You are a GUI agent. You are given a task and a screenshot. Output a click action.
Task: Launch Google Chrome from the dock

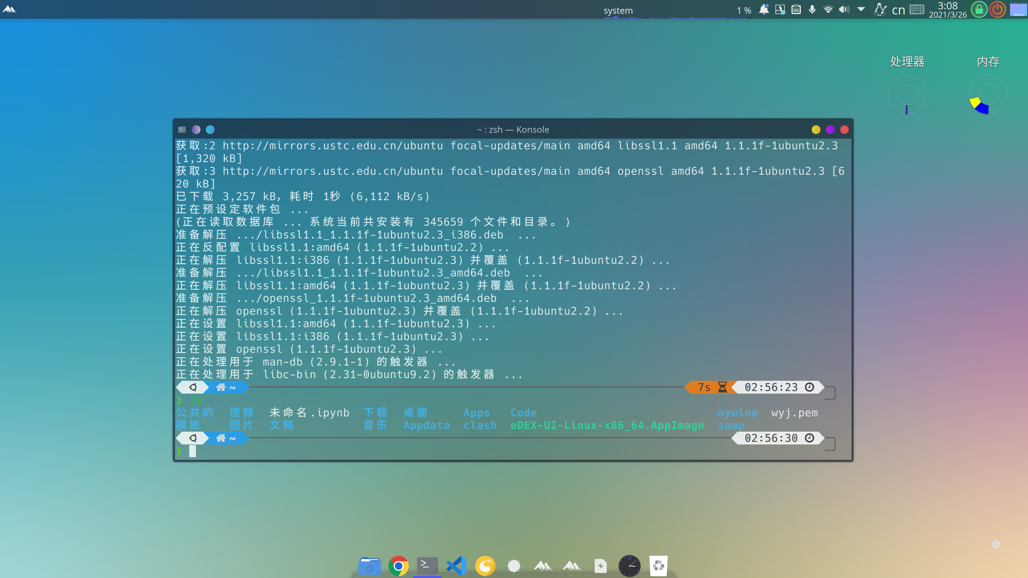[398, 566]
